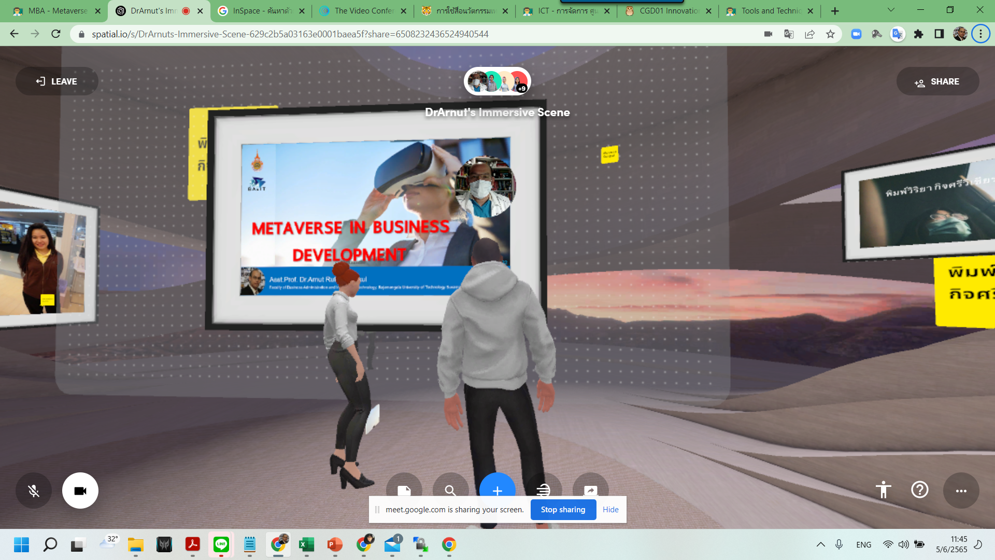The height and width of the screenshot is (560, 995).
Task: Open the accessibility person icon
Action: tap(883, 490)
